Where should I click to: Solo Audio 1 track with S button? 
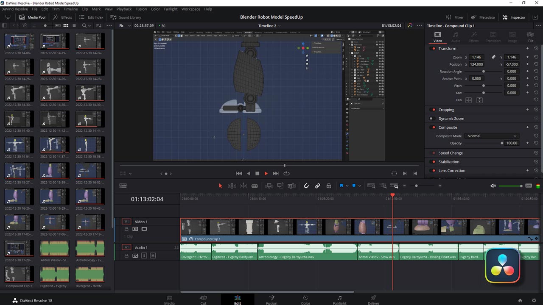click(144, 256)
